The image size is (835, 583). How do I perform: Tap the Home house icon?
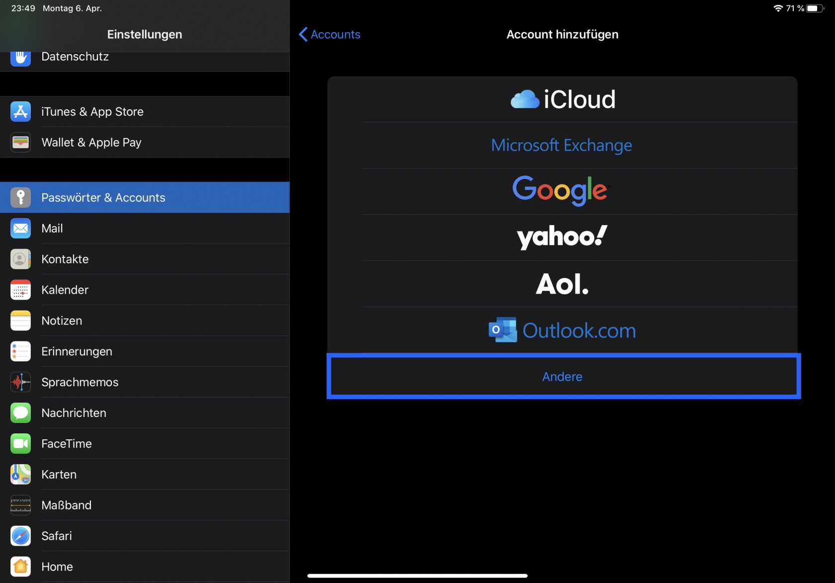coord(20,567)
